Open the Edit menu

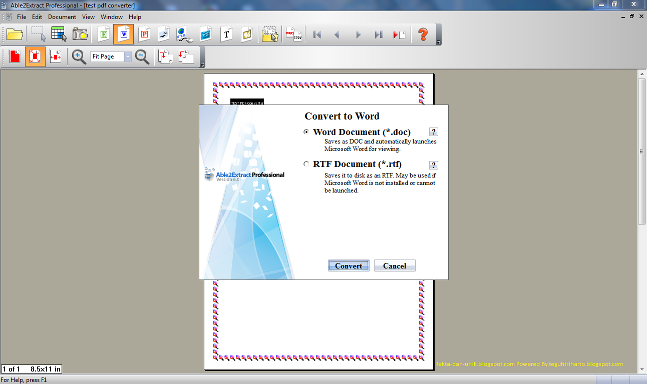click(x=37, y=17)
